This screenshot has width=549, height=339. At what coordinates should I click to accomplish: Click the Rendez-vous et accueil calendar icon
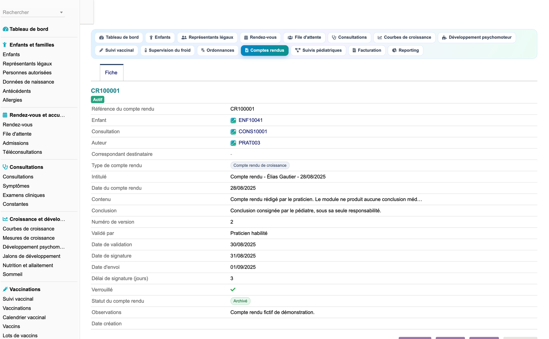coord(5,115)
